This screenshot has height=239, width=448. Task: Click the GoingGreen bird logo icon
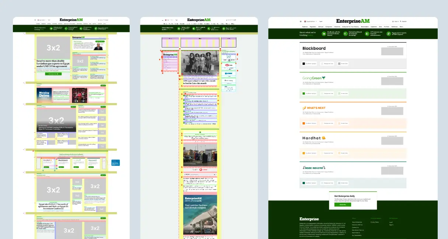click(x=323, y=78)
